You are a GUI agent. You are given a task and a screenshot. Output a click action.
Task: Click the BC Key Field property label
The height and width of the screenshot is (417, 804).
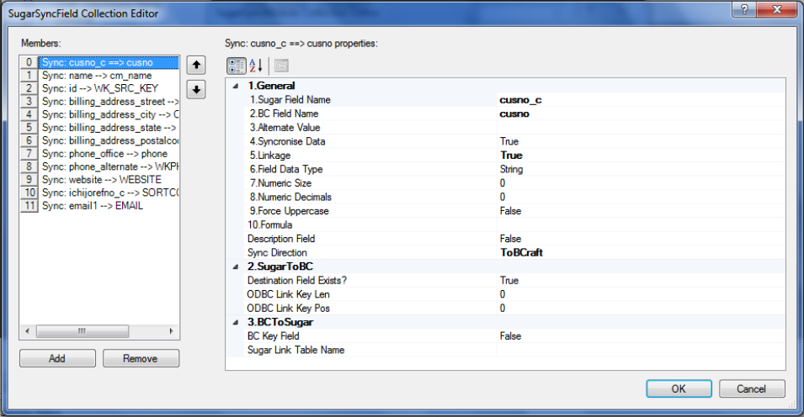click(274, 336)
